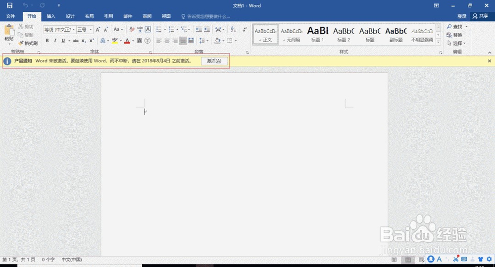Apply the 标题 1 heading style
Screen dimensions: 495x267
(318, 34)
